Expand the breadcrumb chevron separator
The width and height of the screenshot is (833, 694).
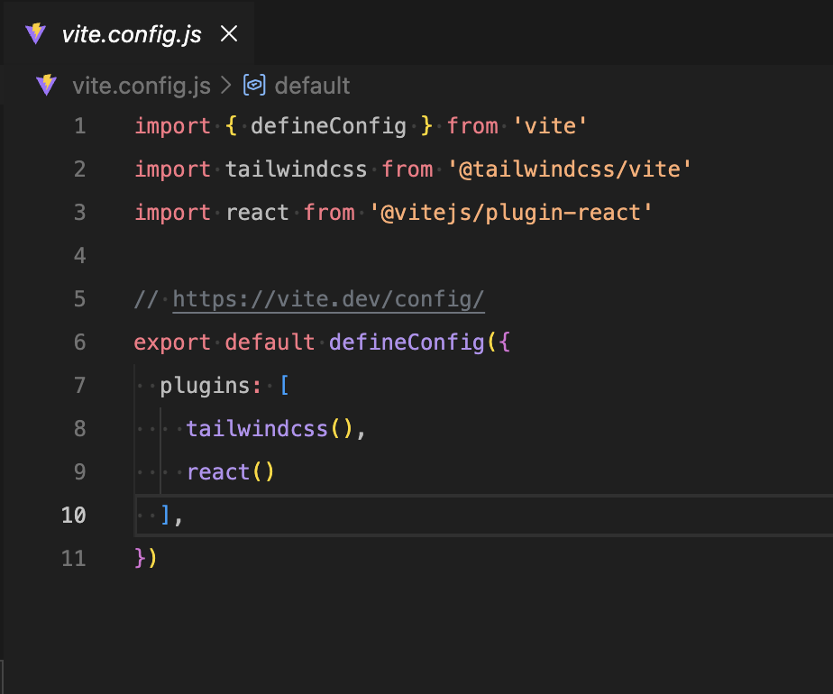coord(226,85)
